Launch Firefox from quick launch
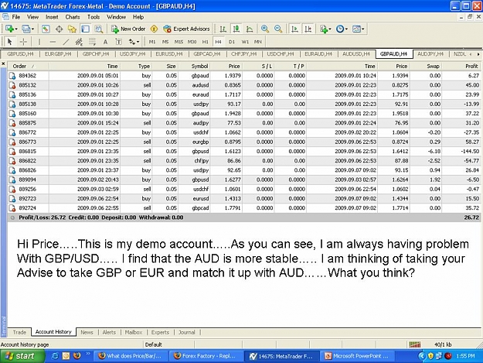The height and width of the screenshot is (363, 483). point(77,356)
